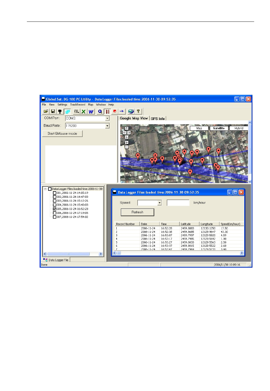
Task: Check the 006,2006-11-24:17:19:05 track checkbox
Action: [55, 213]
